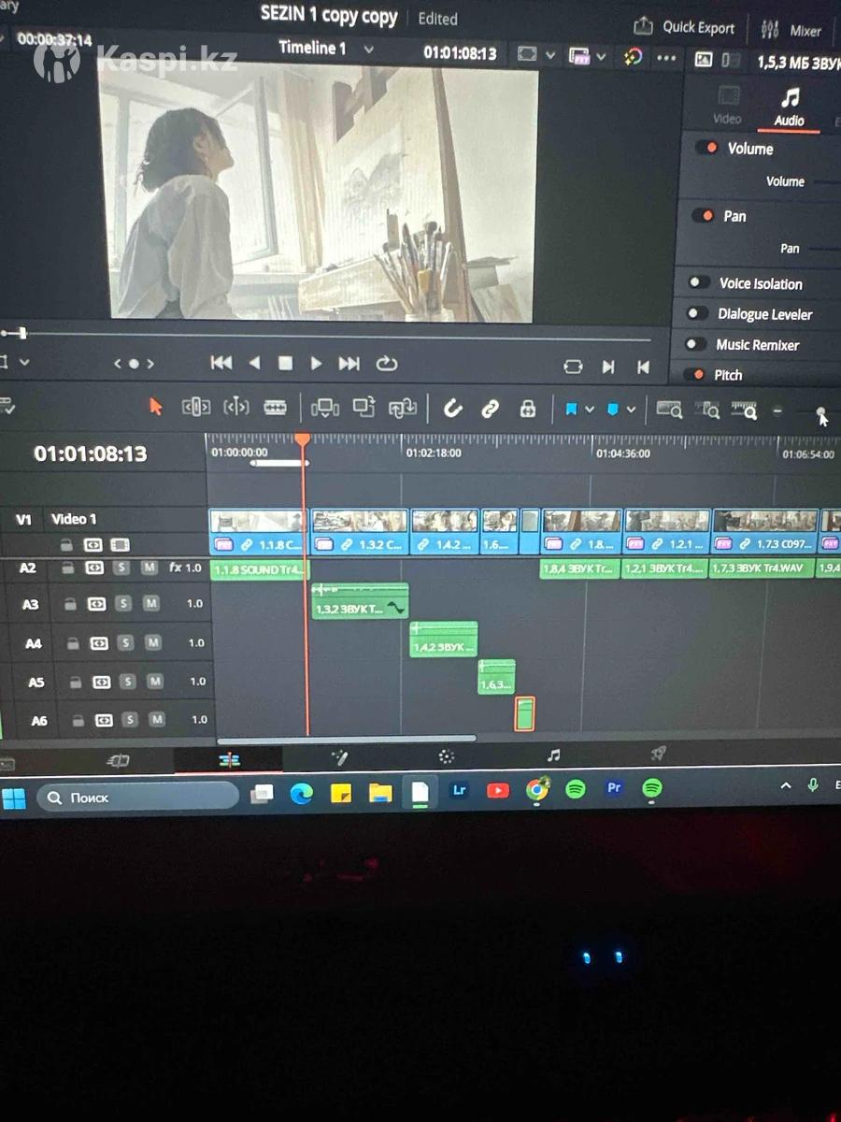Click the timeline zoom slider handle
Viewport: 841px width, 1122px height.
(820, 412)
